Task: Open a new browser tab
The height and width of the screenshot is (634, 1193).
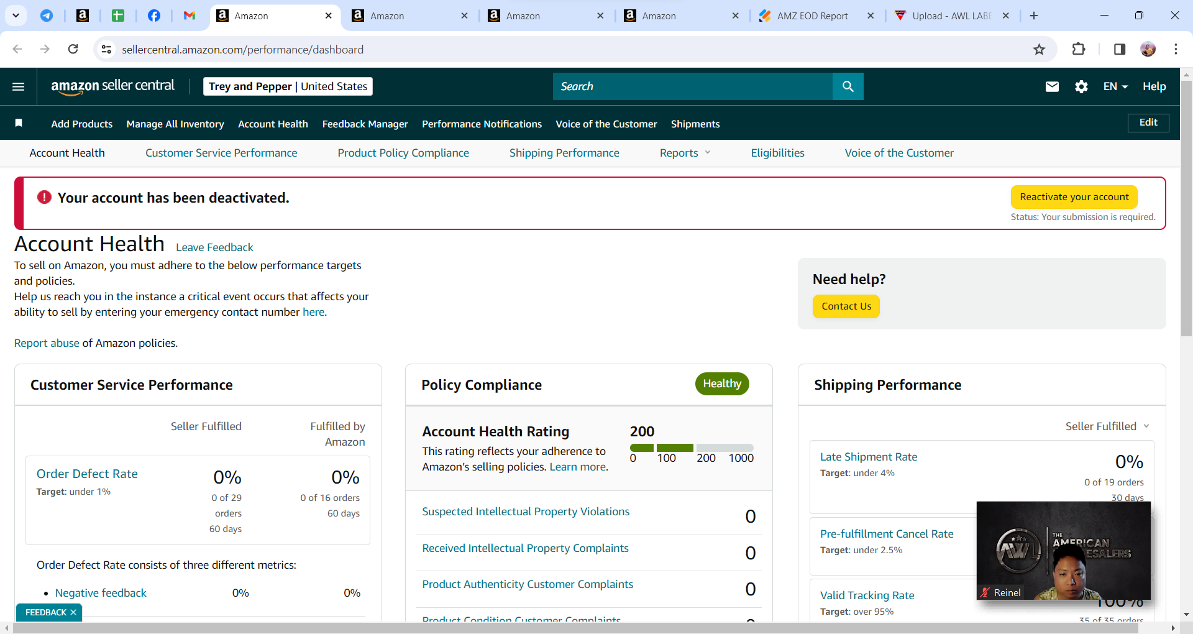Action: pos(1034,16)
